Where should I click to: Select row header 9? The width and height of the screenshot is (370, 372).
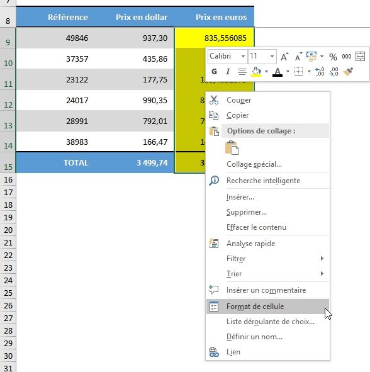[8, 38]
